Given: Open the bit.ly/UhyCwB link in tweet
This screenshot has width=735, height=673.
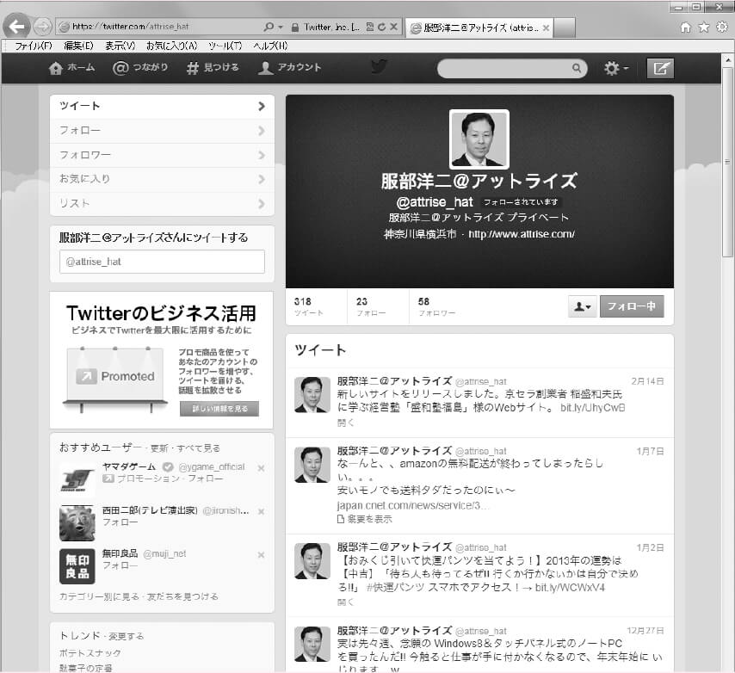Looking at the screenshot, I should tap(592, 408).
